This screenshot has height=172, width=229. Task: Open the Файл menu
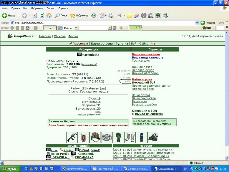[5, 8]
